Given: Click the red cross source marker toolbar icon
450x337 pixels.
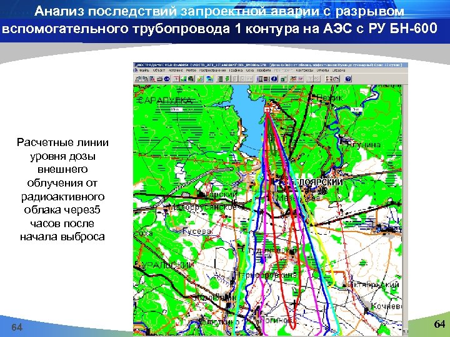Looking at the screenshot, I should pyautogui.click(x=176, y=79).
